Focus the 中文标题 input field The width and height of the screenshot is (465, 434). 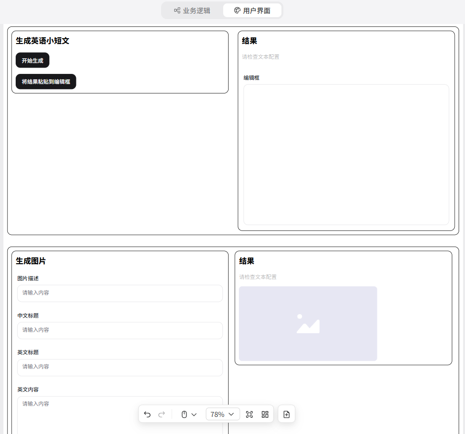(x=120, y=330)
